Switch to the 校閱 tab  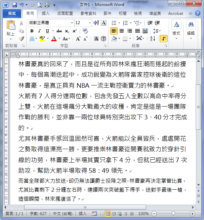pyautogui.click(x=123, y=14)
